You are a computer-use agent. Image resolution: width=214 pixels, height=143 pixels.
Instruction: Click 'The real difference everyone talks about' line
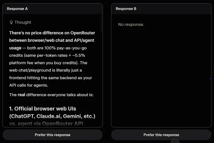pyautogui.click(x=51, y=95)
